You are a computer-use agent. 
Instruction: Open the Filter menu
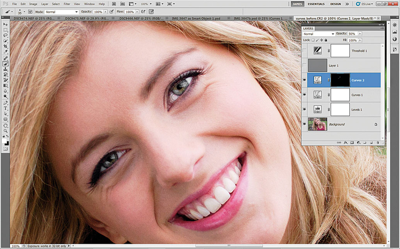click(x=67, y=4)
